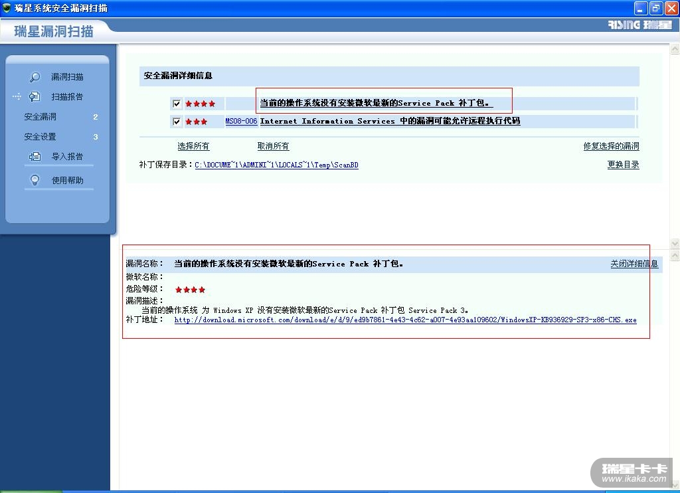Click the 漏洞描述 Windows XP description text
The height and width of the screenshot is (493, 680).
[x=305, y=310]
